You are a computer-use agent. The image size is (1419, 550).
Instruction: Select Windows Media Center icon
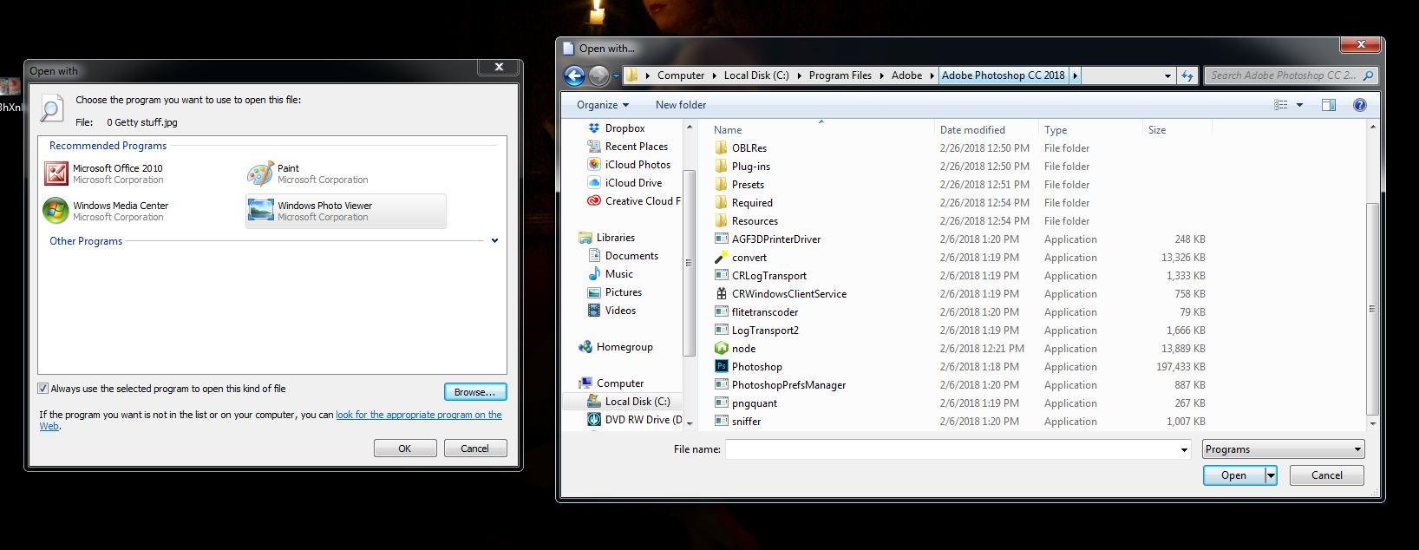tap(56, 210)
